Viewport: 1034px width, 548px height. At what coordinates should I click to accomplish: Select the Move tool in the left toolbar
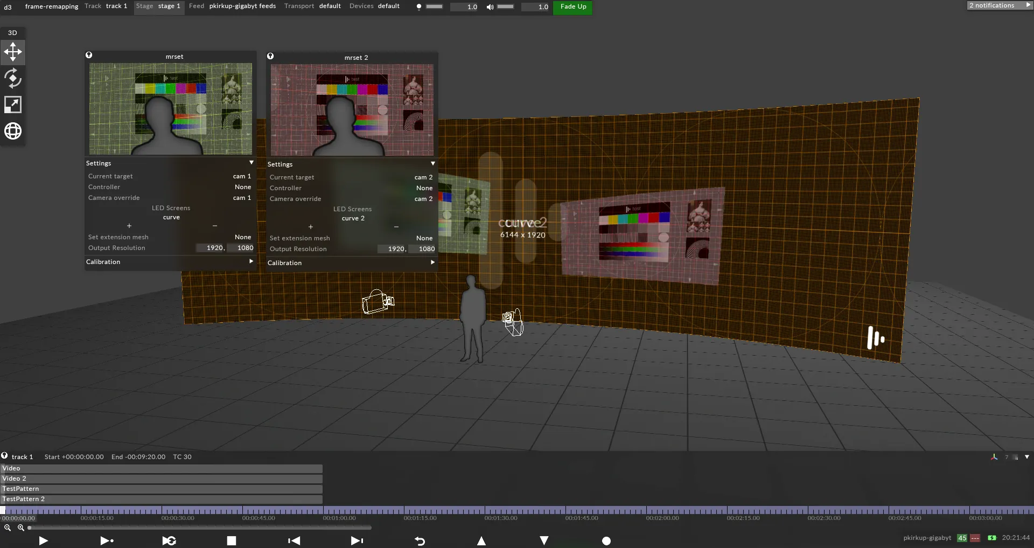tap(12, 52)
